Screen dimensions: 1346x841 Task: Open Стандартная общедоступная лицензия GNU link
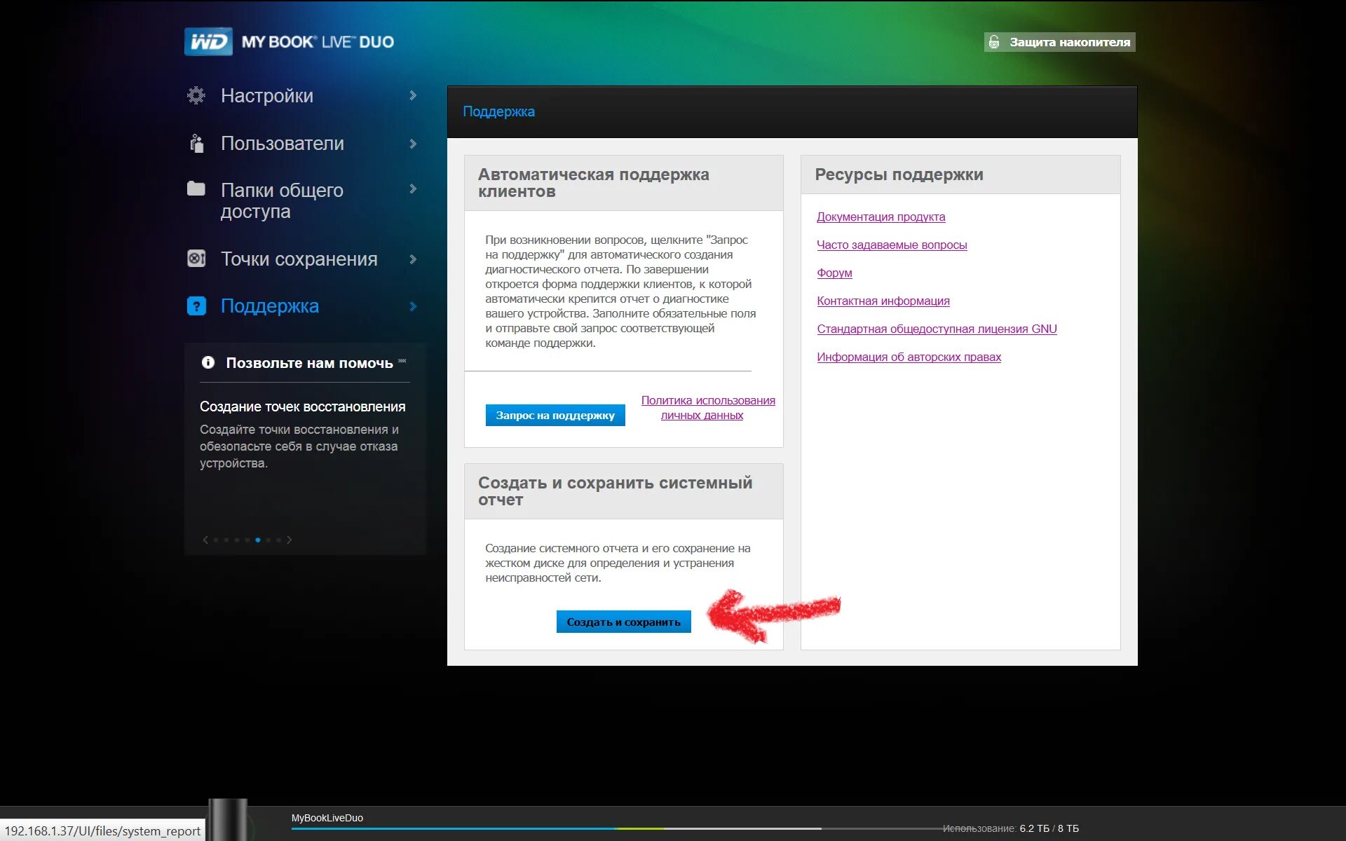click(937, 329)
